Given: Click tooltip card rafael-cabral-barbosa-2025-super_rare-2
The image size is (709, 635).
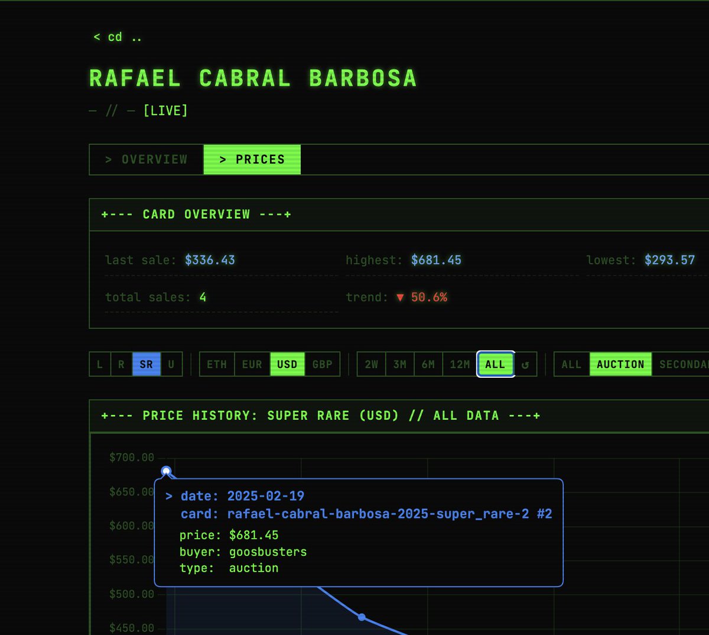Looking at the screenshot, I should (378, 514).
